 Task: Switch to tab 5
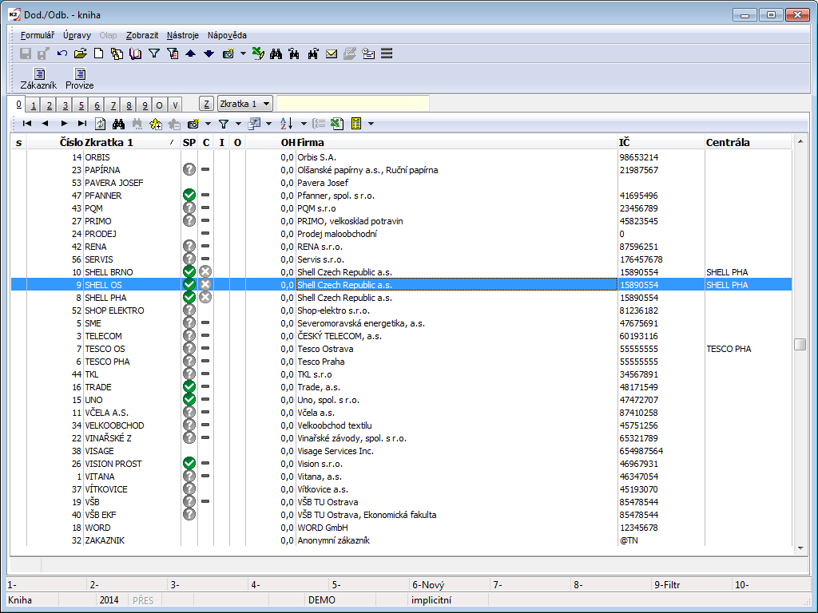coord(80,105)
